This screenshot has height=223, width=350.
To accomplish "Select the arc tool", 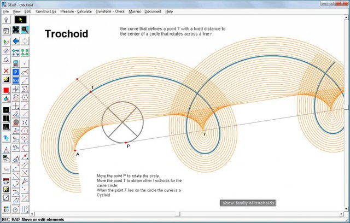I will coord(25,148).
